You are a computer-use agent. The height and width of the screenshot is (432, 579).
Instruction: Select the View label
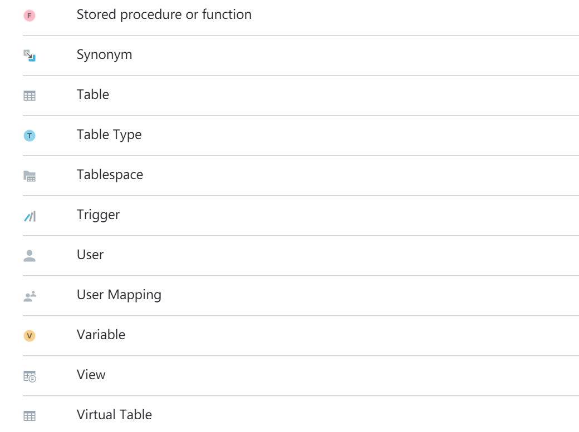click(91, 375)
